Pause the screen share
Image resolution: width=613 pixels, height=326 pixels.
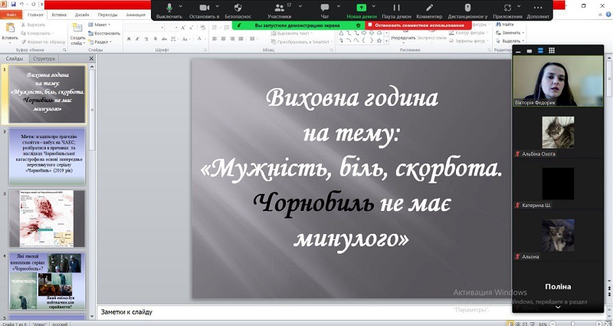pyautogui.click(x=397, y=7)
